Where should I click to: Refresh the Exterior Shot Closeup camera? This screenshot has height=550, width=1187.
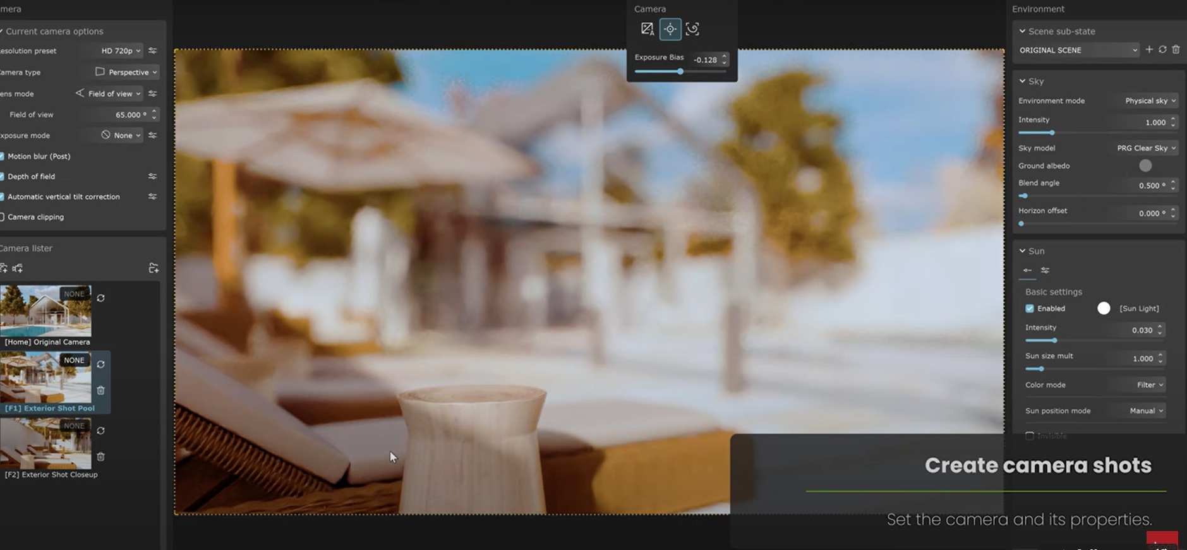tap(100, 431)
